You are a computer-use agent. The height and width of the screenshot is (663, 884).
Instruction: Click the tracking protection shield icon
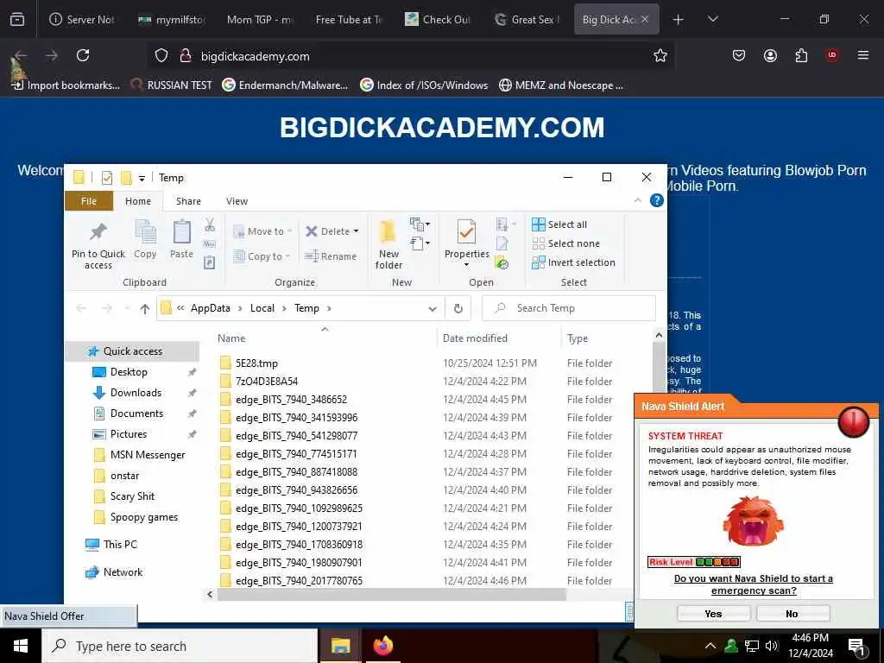161,56
